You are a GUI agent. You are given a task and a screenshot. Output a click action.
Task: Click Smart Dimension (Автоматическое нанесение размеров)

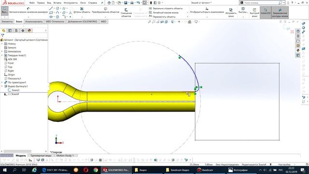[28, 10]
